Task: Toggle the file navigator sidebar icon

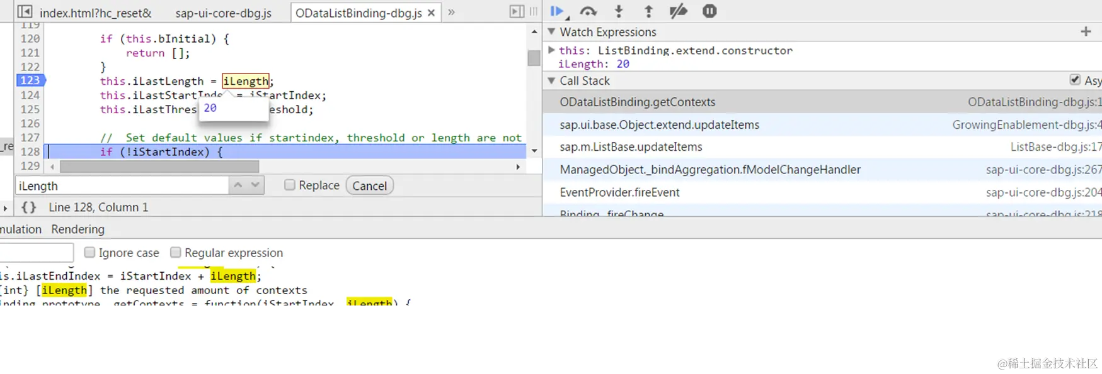Action: coord(25,12)
